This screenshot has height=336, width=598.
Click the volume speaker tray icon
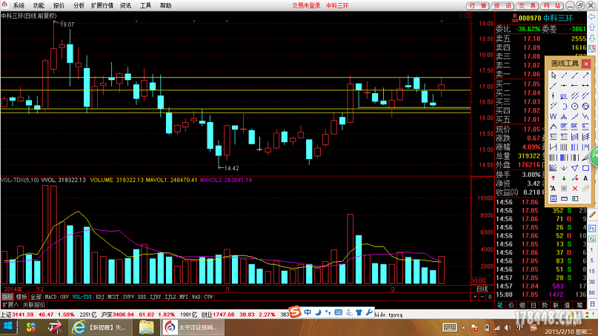tap(508, 328)
